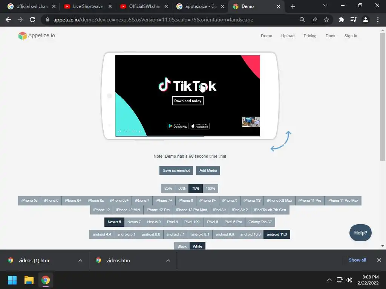Show hidden tray icons chevron
The image size is (386, 289).
[329, 280]
